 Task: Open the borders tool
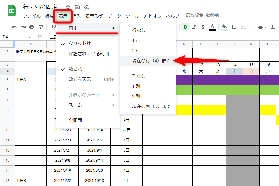coord(234,27)
